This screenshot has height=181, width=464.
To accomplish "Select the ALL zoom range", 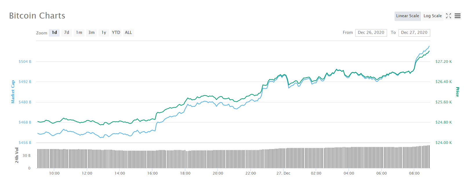I will [128, 33].
